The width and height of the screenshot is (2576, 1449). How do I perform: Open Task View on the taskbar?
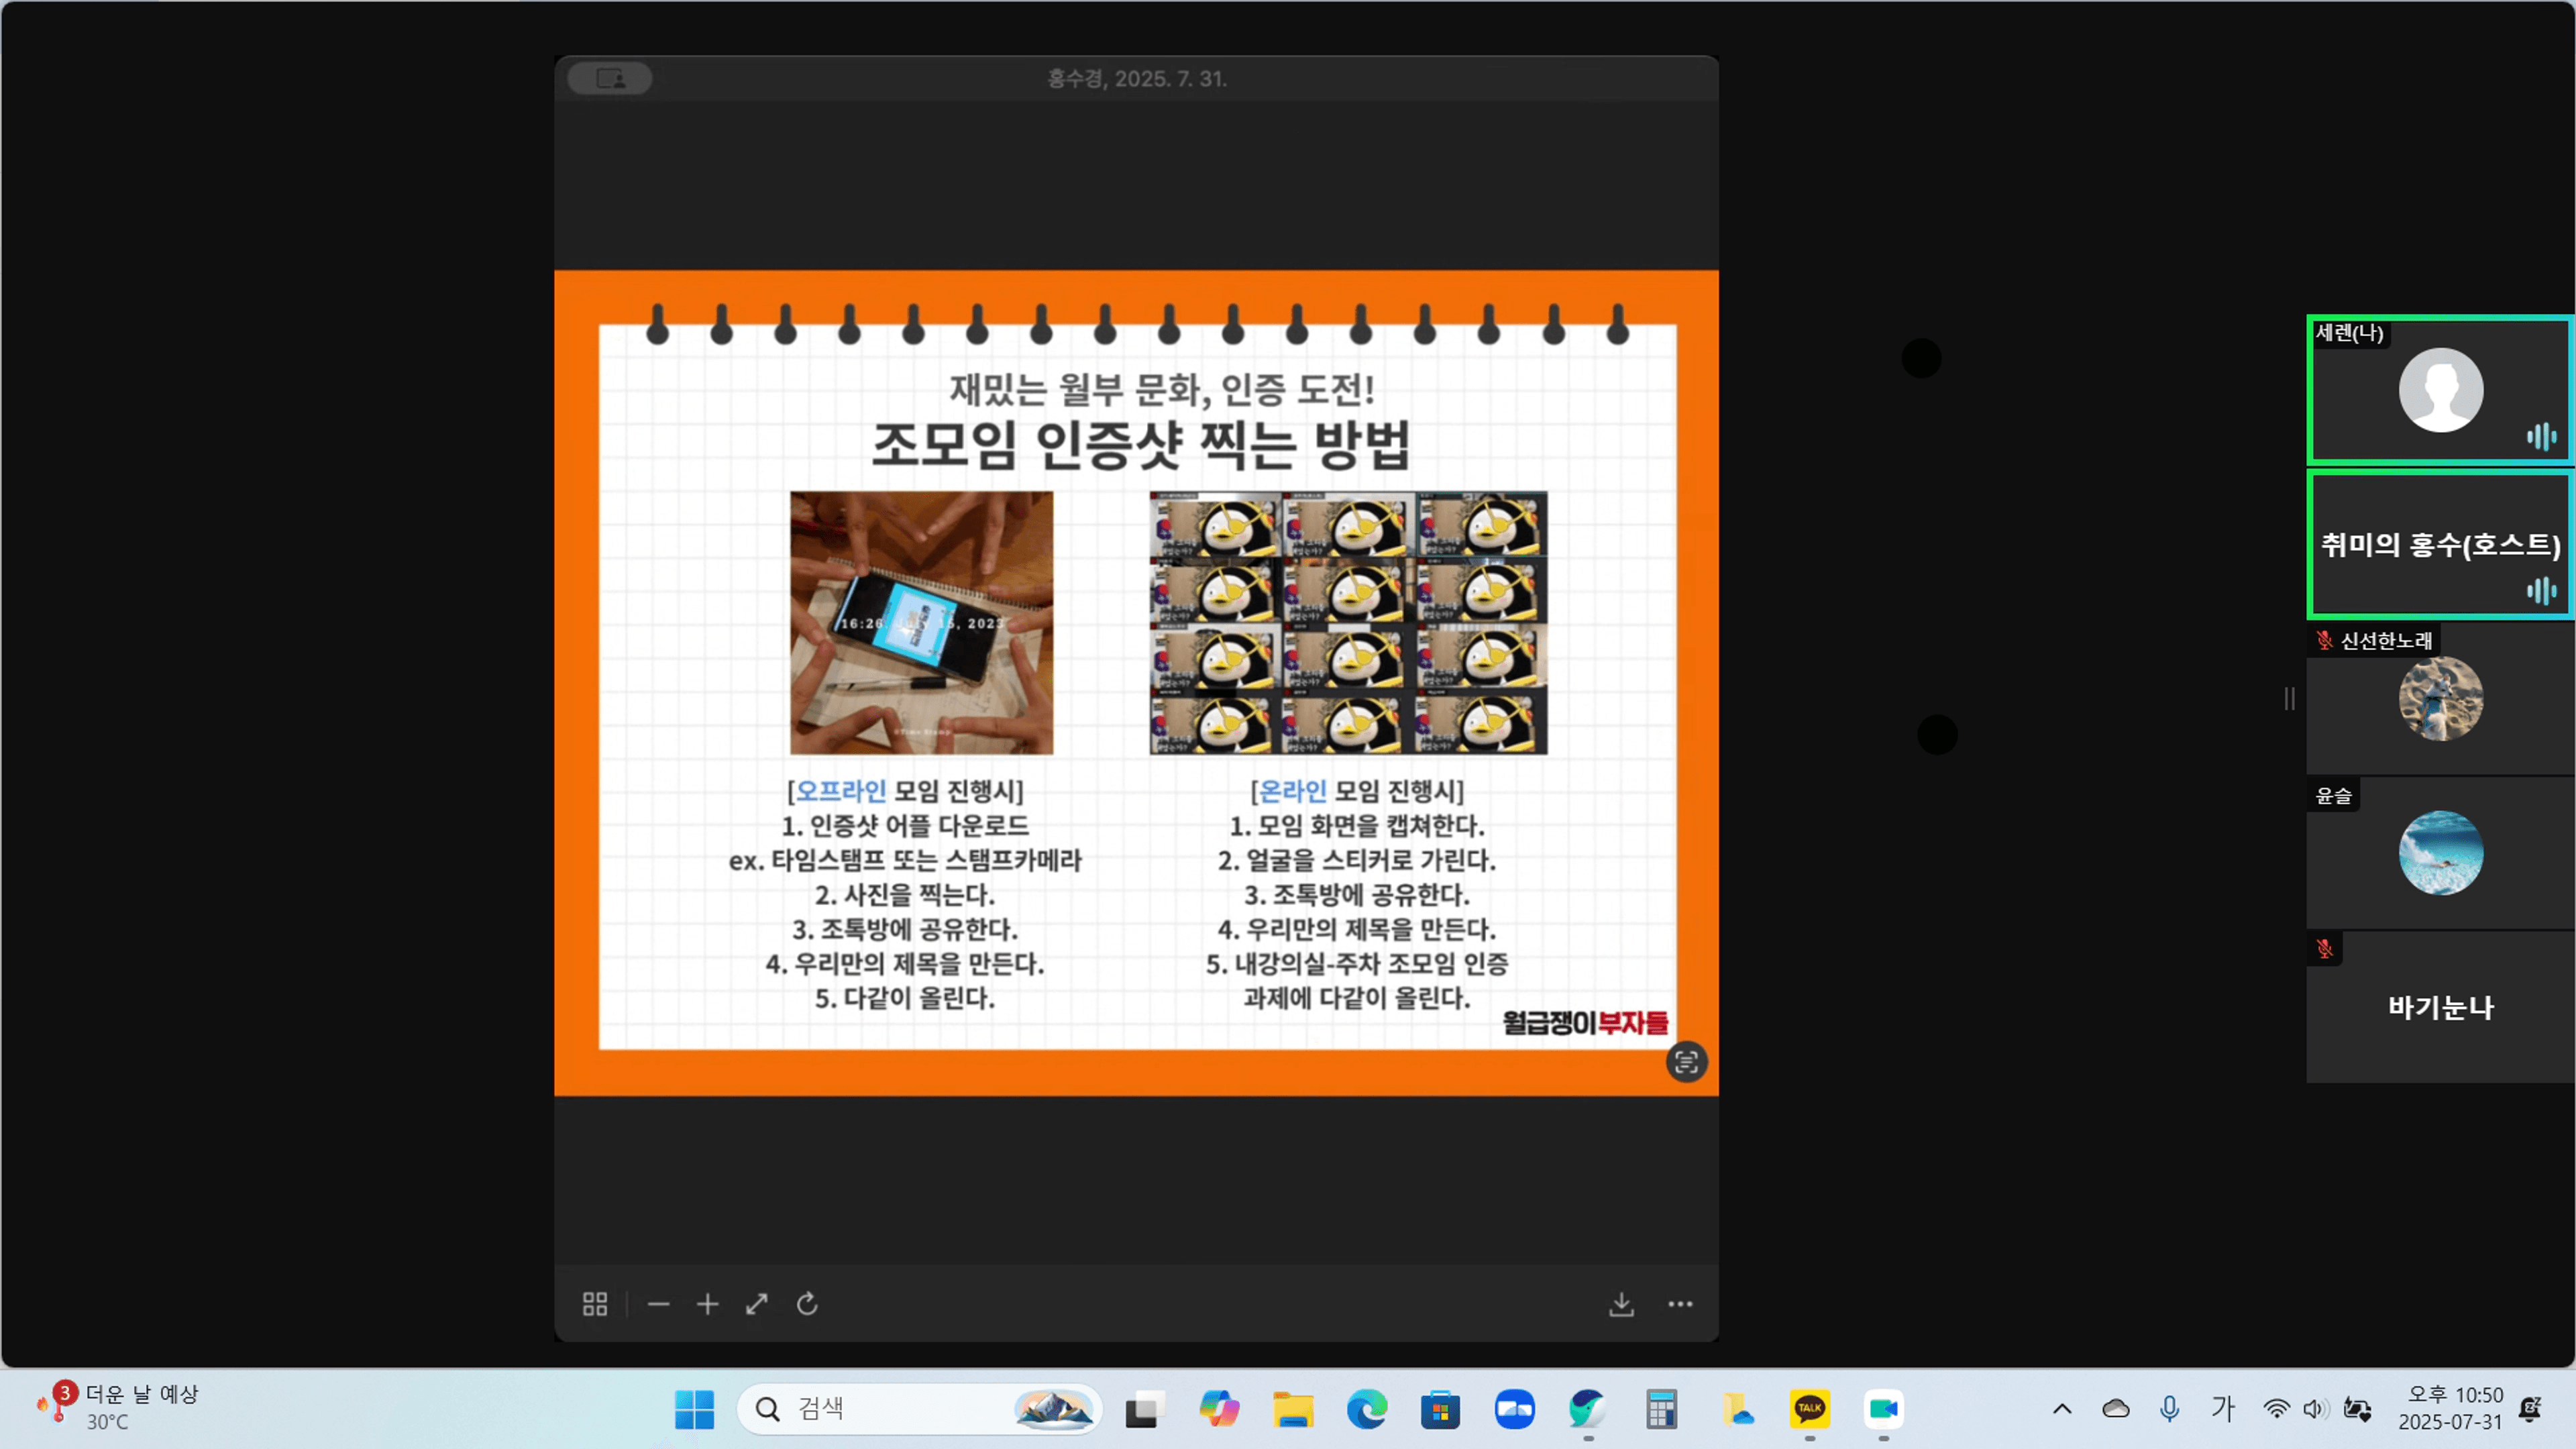click(1145, 1410)
